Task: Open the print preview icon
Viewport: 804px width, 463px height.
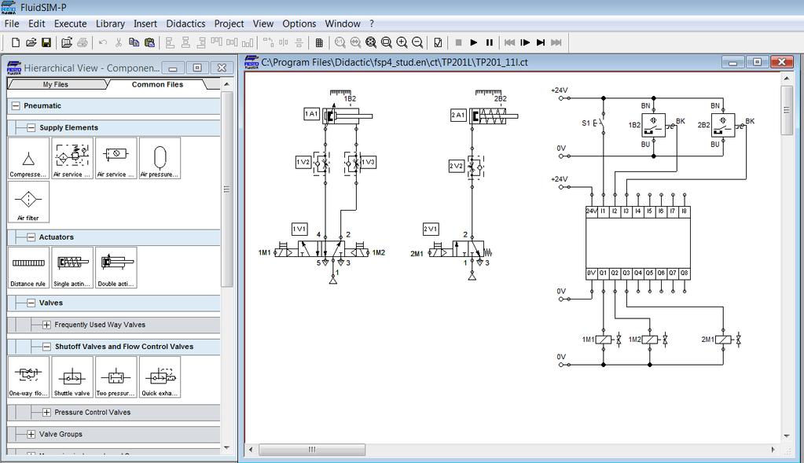Action: (x=66, y=42)
